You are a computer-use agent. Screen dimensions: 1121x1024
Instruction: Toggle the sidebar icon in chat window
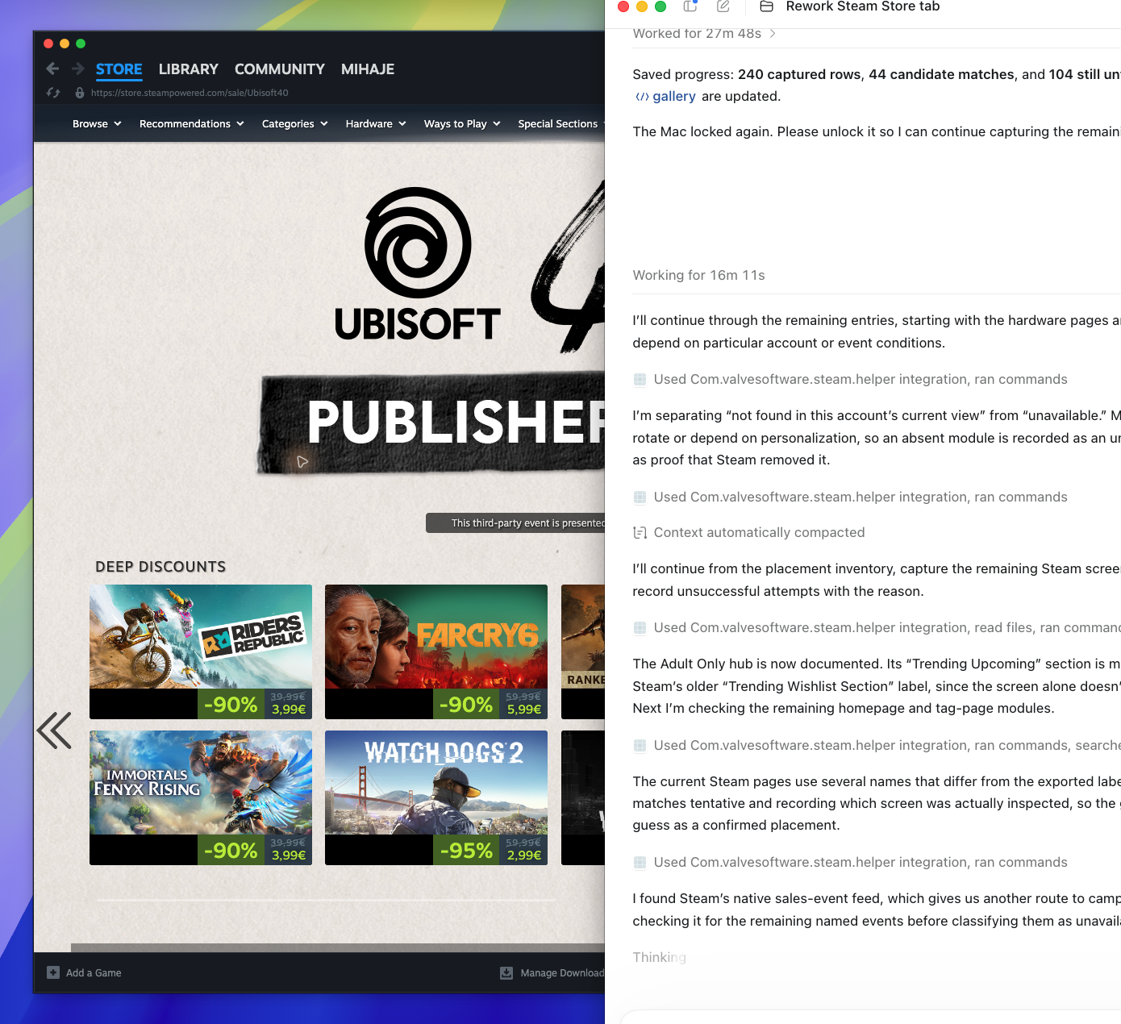[x=690, y=6]
